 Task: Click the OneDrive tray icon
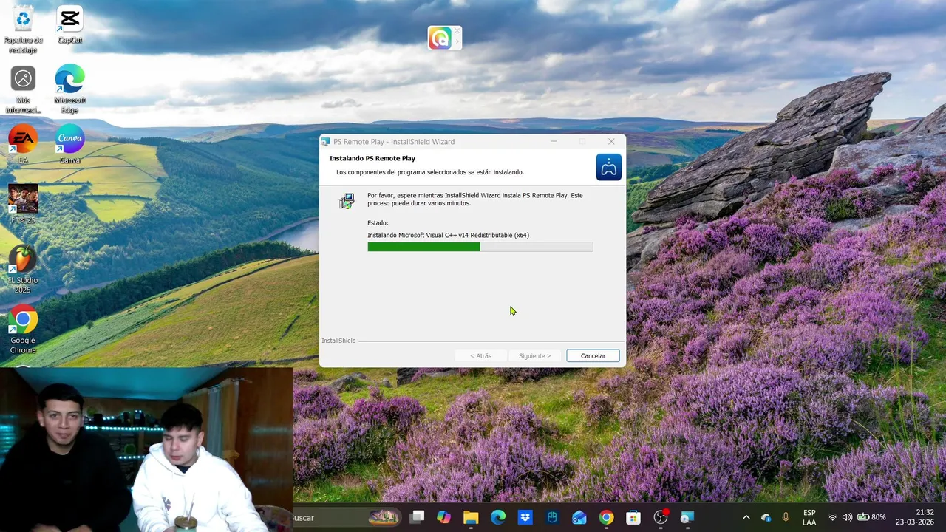(x=766, y=517)
